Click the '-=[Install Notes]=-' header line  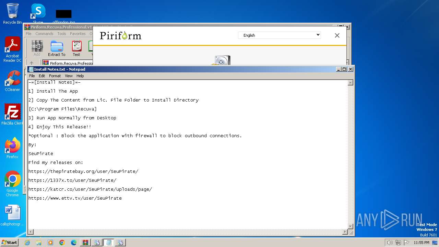[x=55, y=82]
